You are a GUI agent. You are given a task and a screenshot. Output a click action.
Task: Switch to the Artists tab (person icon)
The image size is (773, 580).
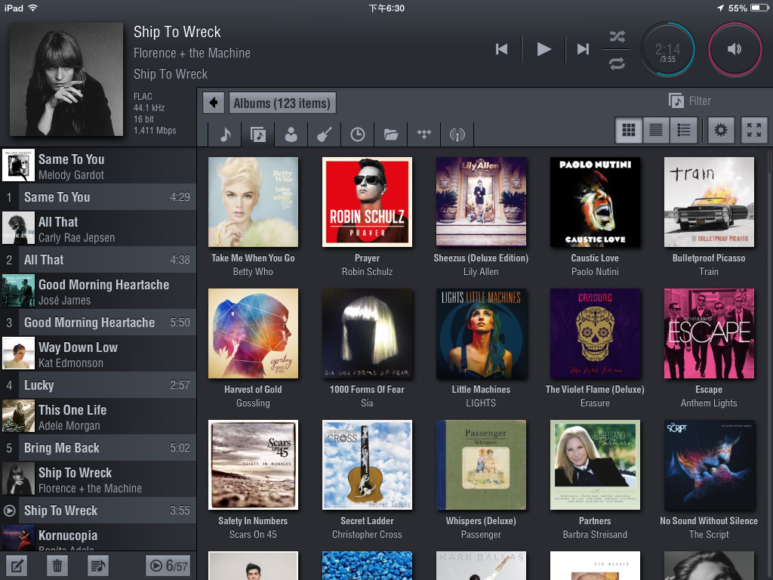tap(291, 134)
